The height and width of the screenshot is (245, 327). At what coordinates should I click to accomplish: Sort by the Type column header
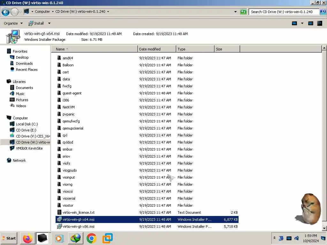[x=195, y=49]
